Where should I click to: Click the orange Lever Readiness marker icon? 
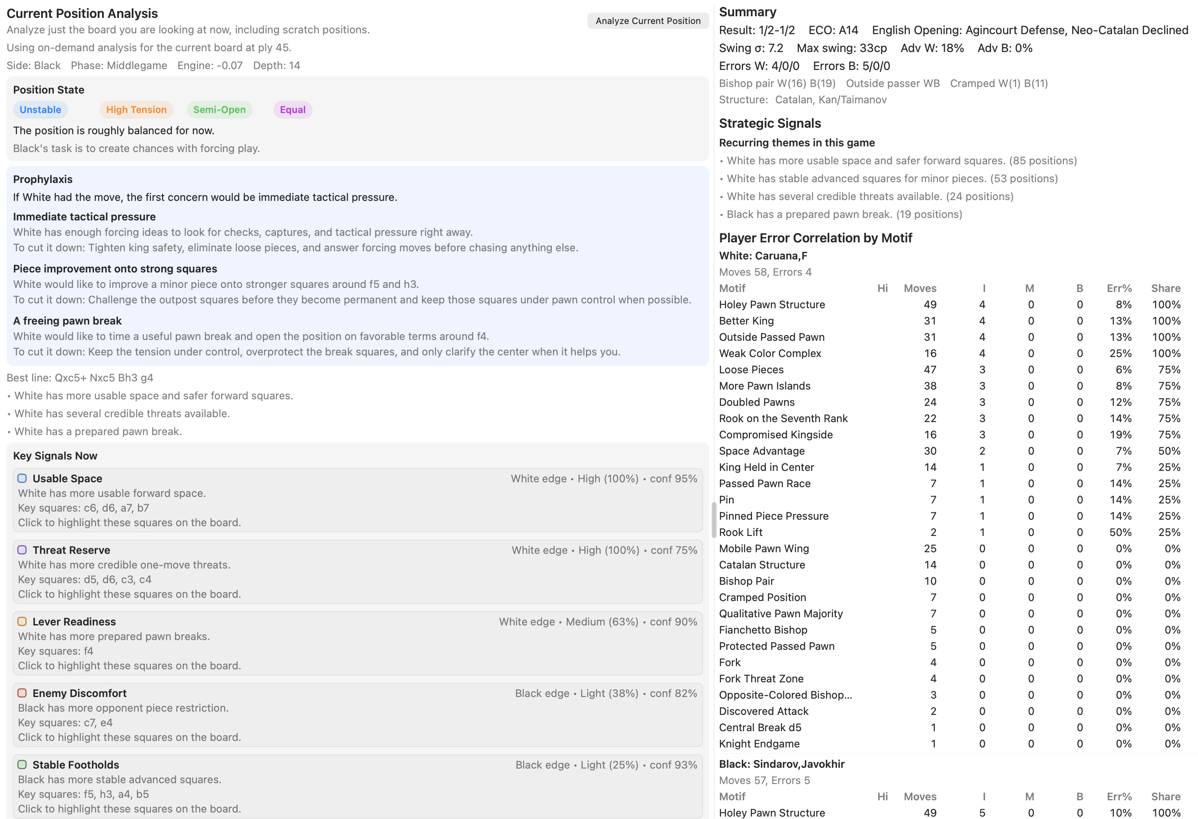coord(22,621)
